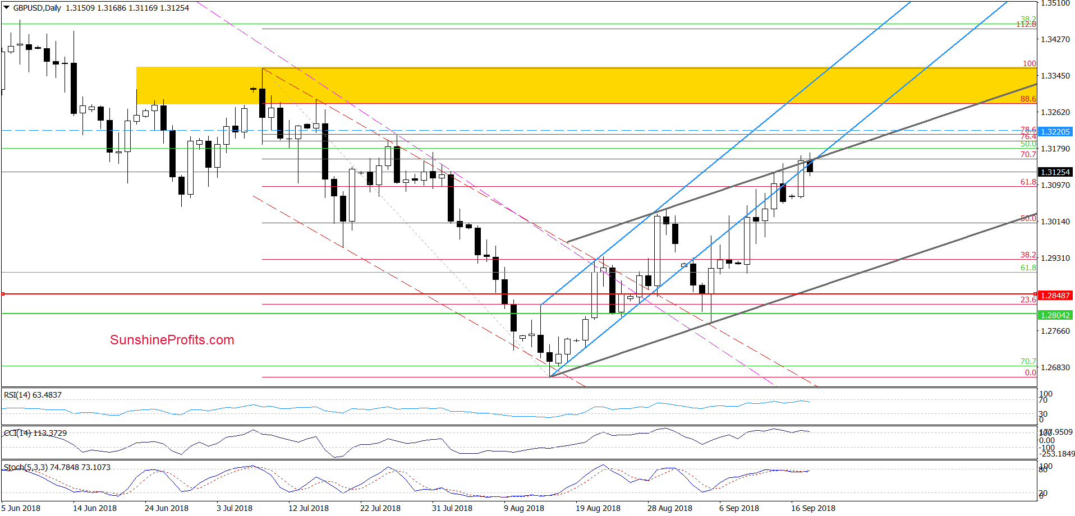The width and height of the screenshot is (1075, 516).
Task: Click the 19 Aug 2018 date label
Action: pos(598,508)
